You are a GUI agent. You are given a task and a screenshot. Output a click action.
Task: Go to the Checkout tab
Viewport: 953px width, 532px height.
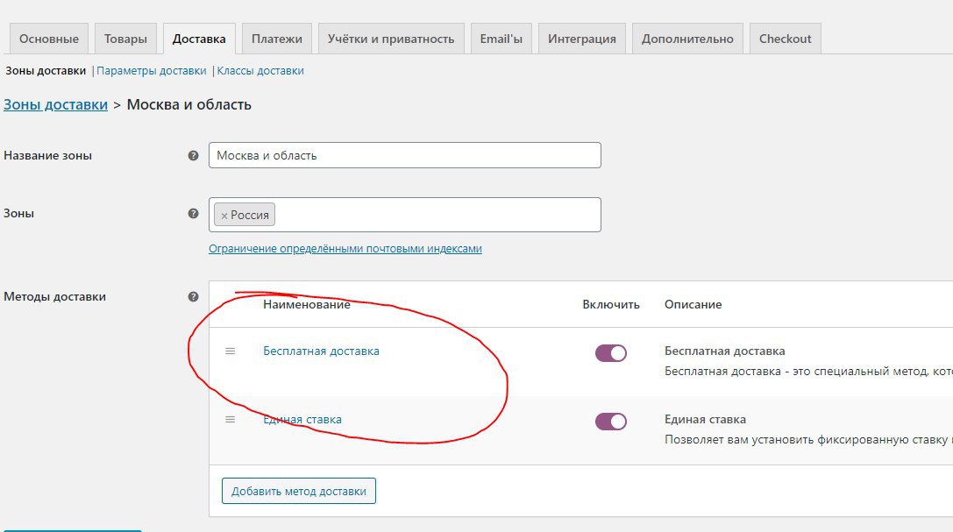point(785,39)
